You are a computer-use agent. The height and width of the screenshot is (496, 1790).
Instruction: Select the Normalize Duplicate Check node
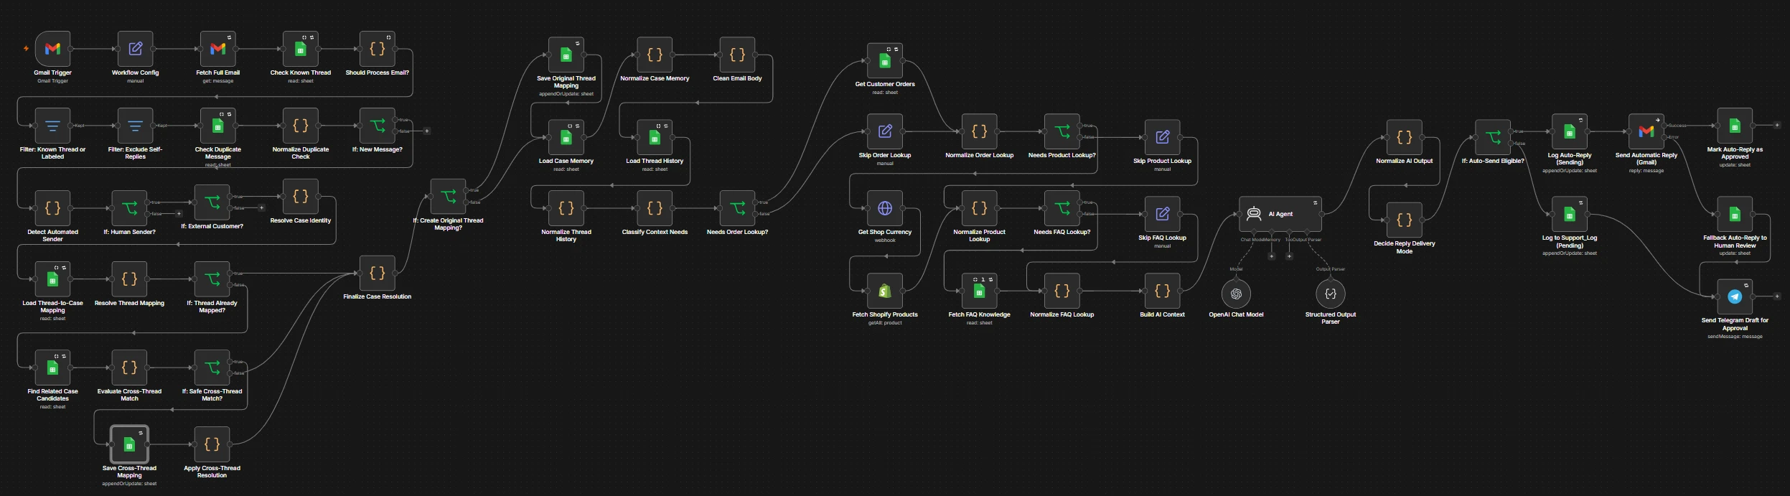point(301,126)
